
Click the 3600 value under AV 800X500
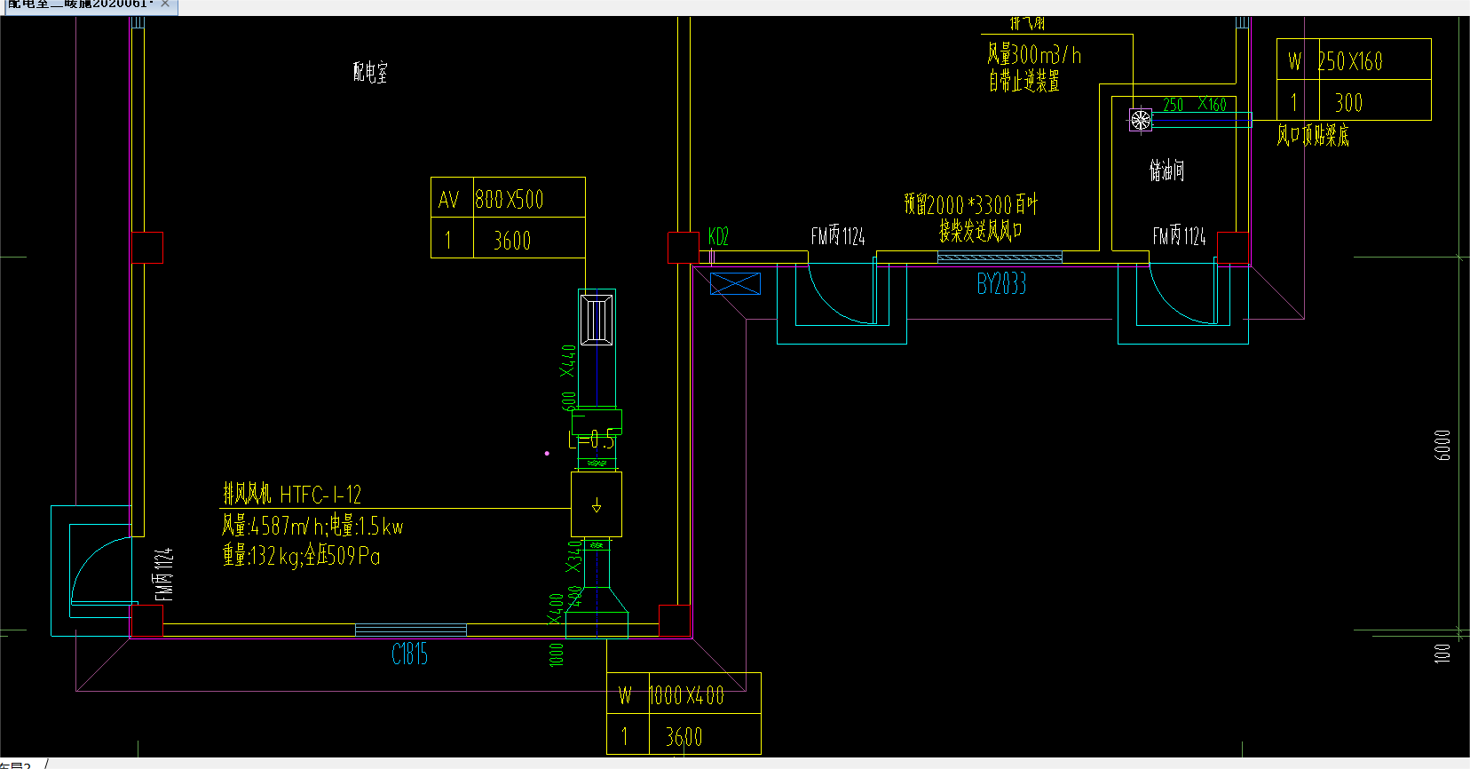(512, 241)
